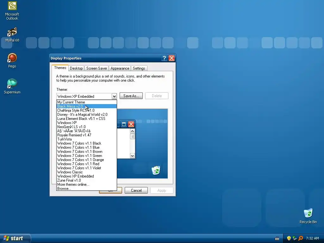Choose the Windows XP theme entry
324x243 pixels.
point(87,123)
